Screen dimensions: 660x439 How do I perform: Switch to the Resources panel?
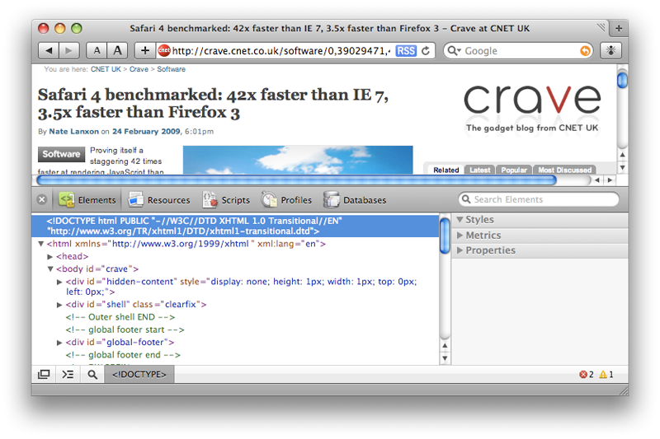click(159, 199)
